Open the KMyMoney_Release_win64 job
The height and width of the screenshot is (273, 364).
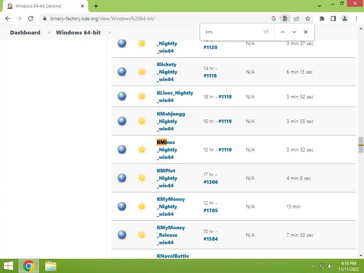[x=171, y=235]
